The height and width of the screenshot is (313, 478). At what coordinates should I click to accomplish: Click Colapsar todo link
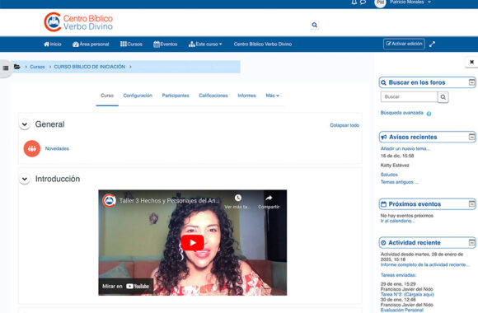click(x=344, y=125)
